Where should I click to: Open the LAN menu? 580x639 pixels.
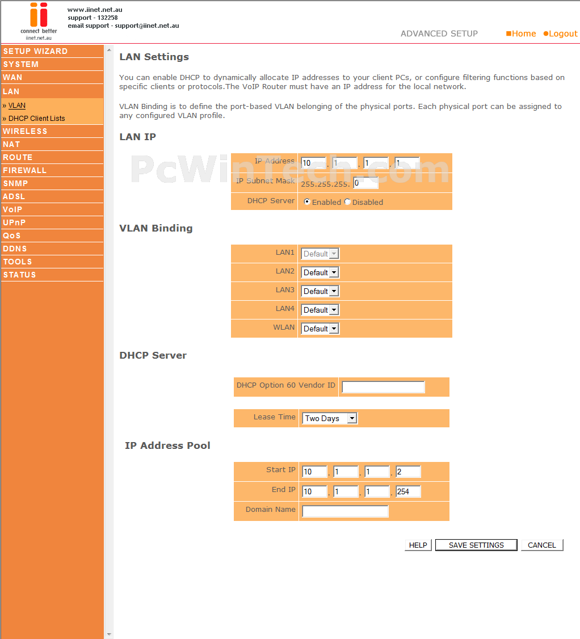(x=52, y=91)
